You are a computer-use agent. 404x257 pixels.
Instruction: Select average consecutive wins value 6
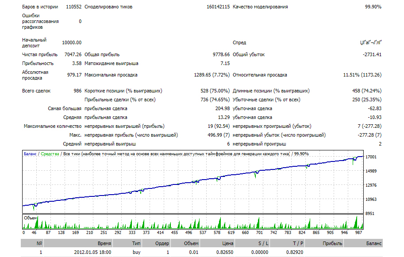coord(228,144)
